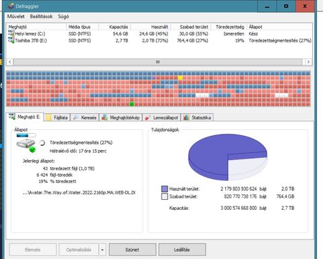Click the '24,6 GB (45%)' used cell
Screen dimensions: 323x259
coord(153,34)
